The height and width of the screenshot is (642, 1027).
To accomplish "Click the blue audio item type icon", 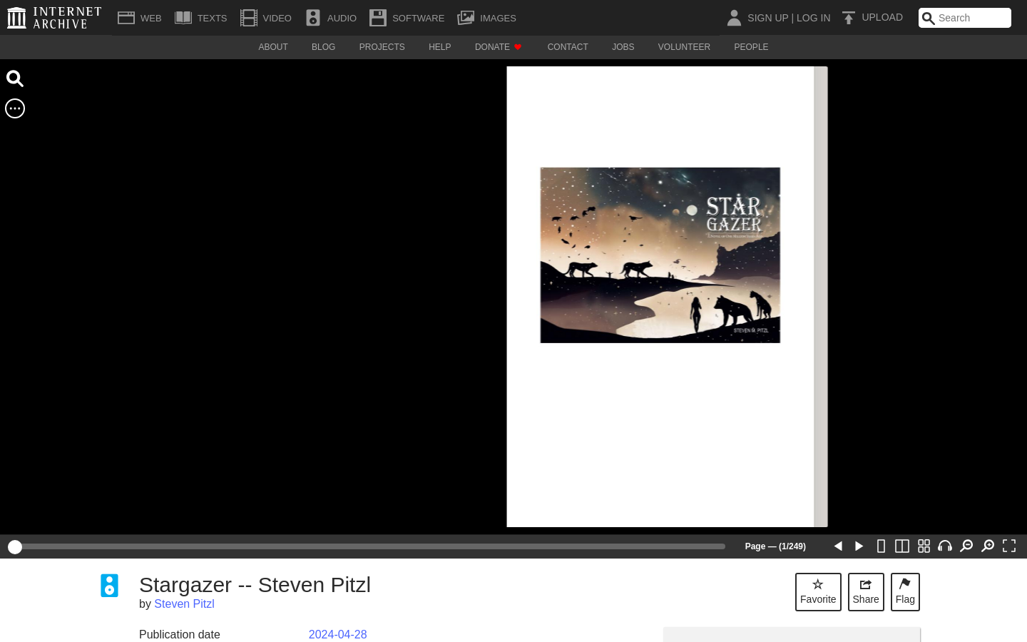I will [x=109, y=586].
